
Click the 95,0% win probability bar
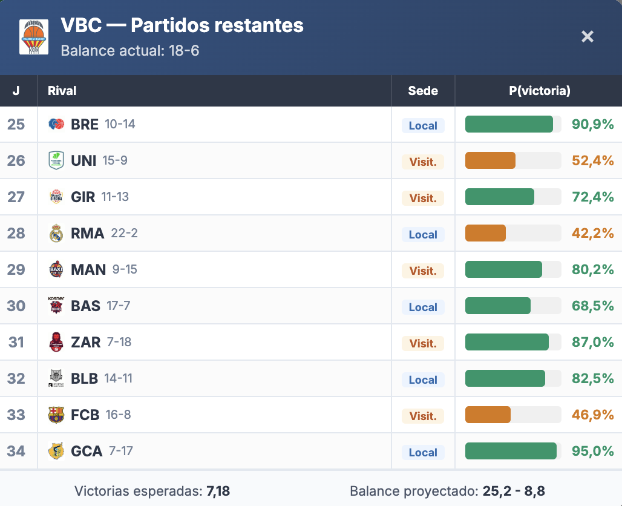[x=513, y=451]
